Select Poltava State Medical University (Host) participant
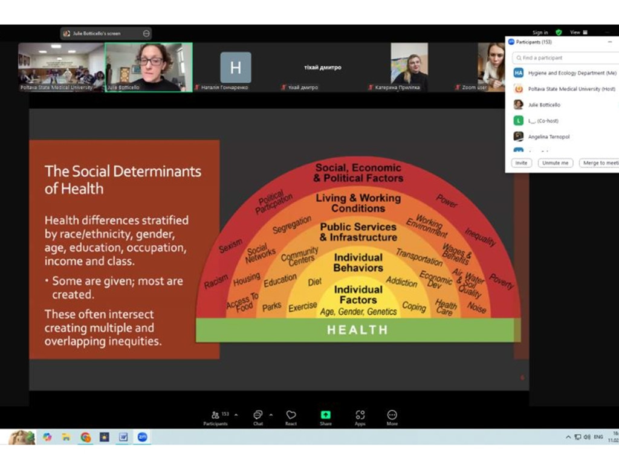This screenshot has height=464, width=619. coord(565,89)
